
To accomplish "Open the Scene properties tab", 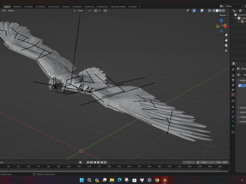I will (233, 90).
